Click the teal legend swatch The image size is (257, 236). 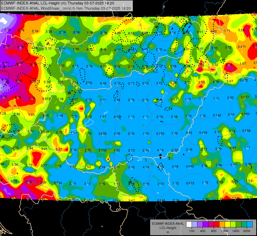click(244, 224)
